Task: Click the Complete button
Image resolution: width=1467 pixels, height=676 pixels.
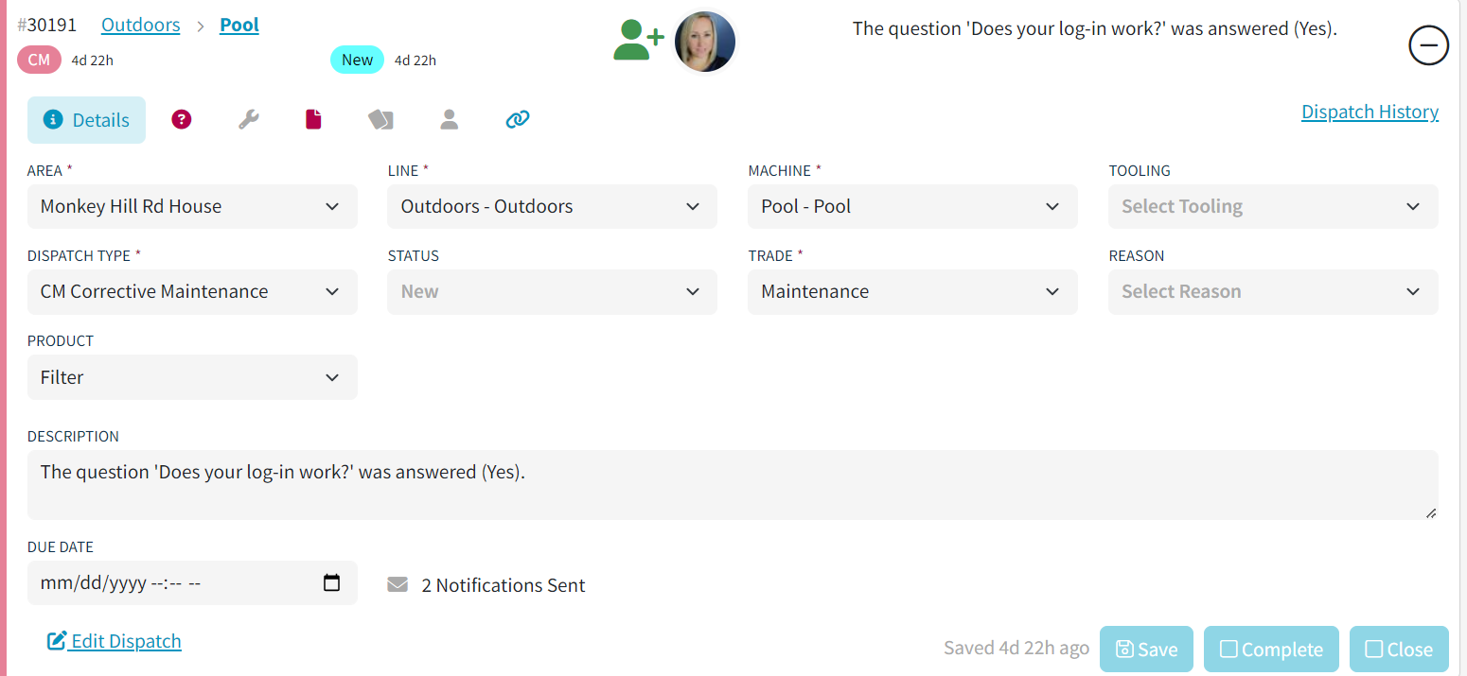Action: coord(1271,650)
